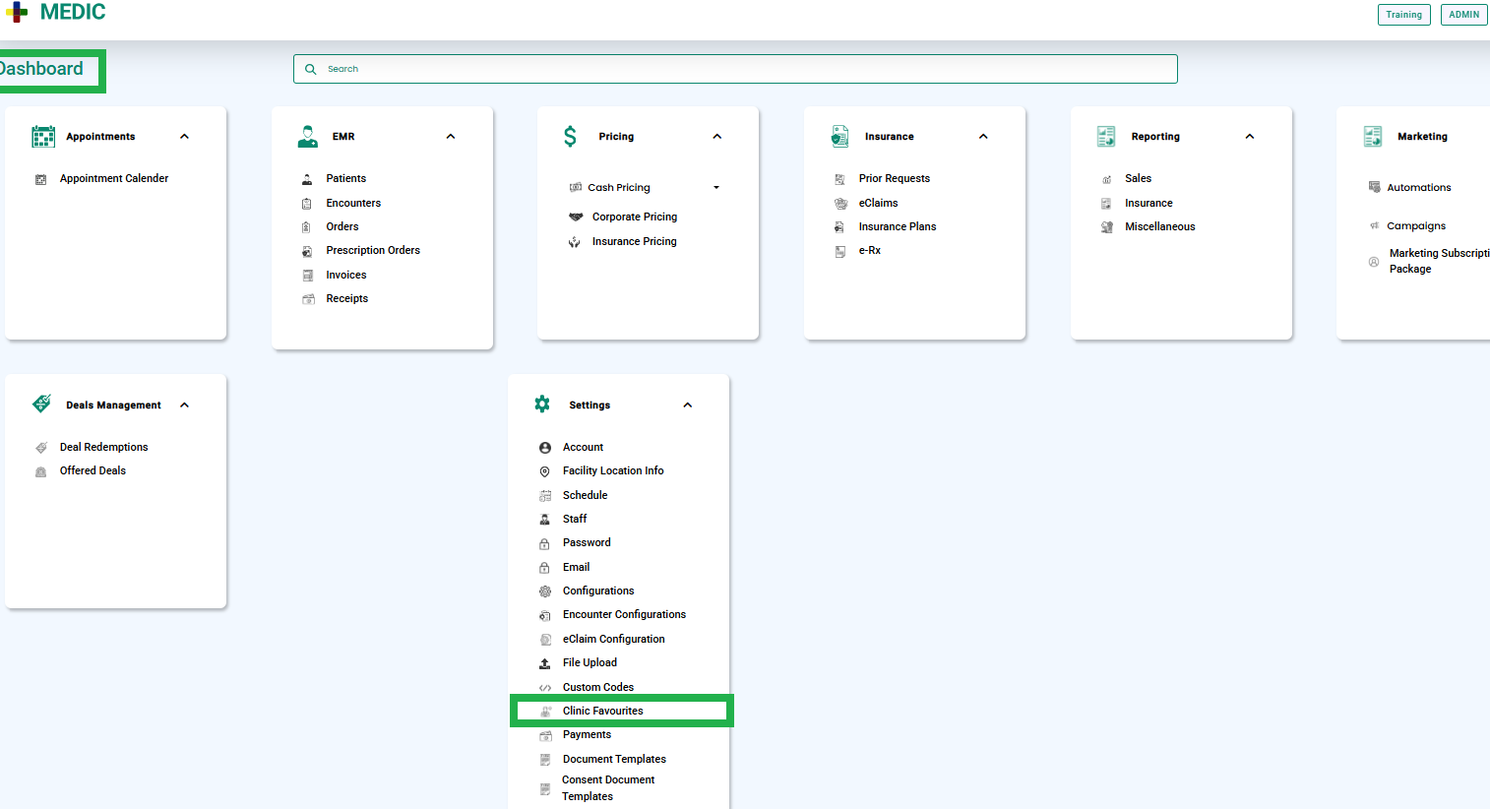Click the Marketing card header icon
The image size is (1490, 809).
tap(1373, 137)
